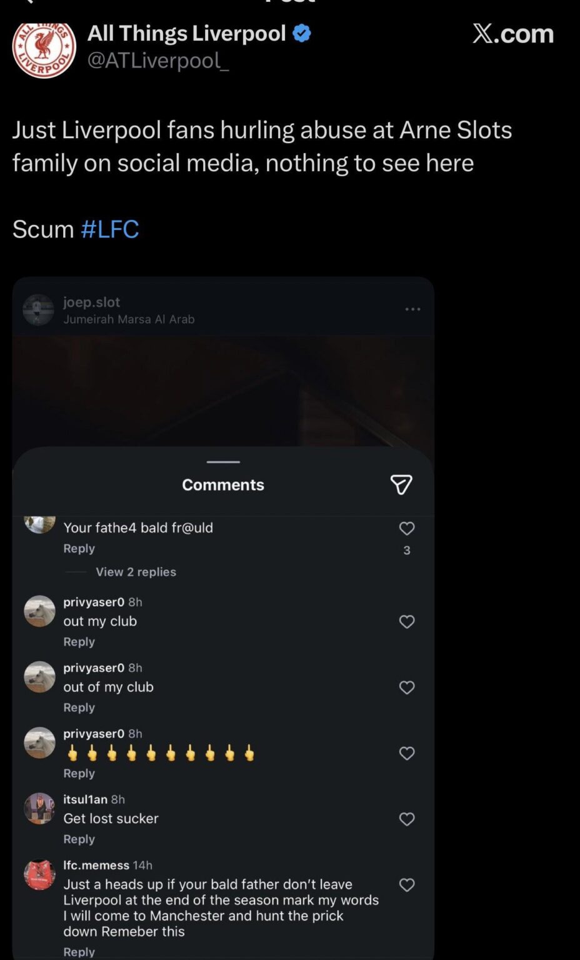Collapse the Comments sheet via the grab handle
Screen dimensions: 580x960
(222, 462)
